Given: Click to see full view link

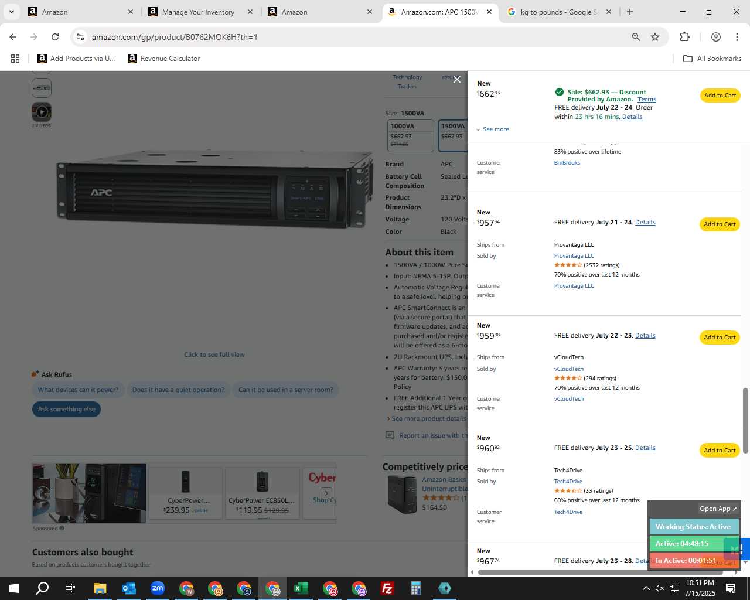Looking at the screenshot, I should [x=214, y=354].
